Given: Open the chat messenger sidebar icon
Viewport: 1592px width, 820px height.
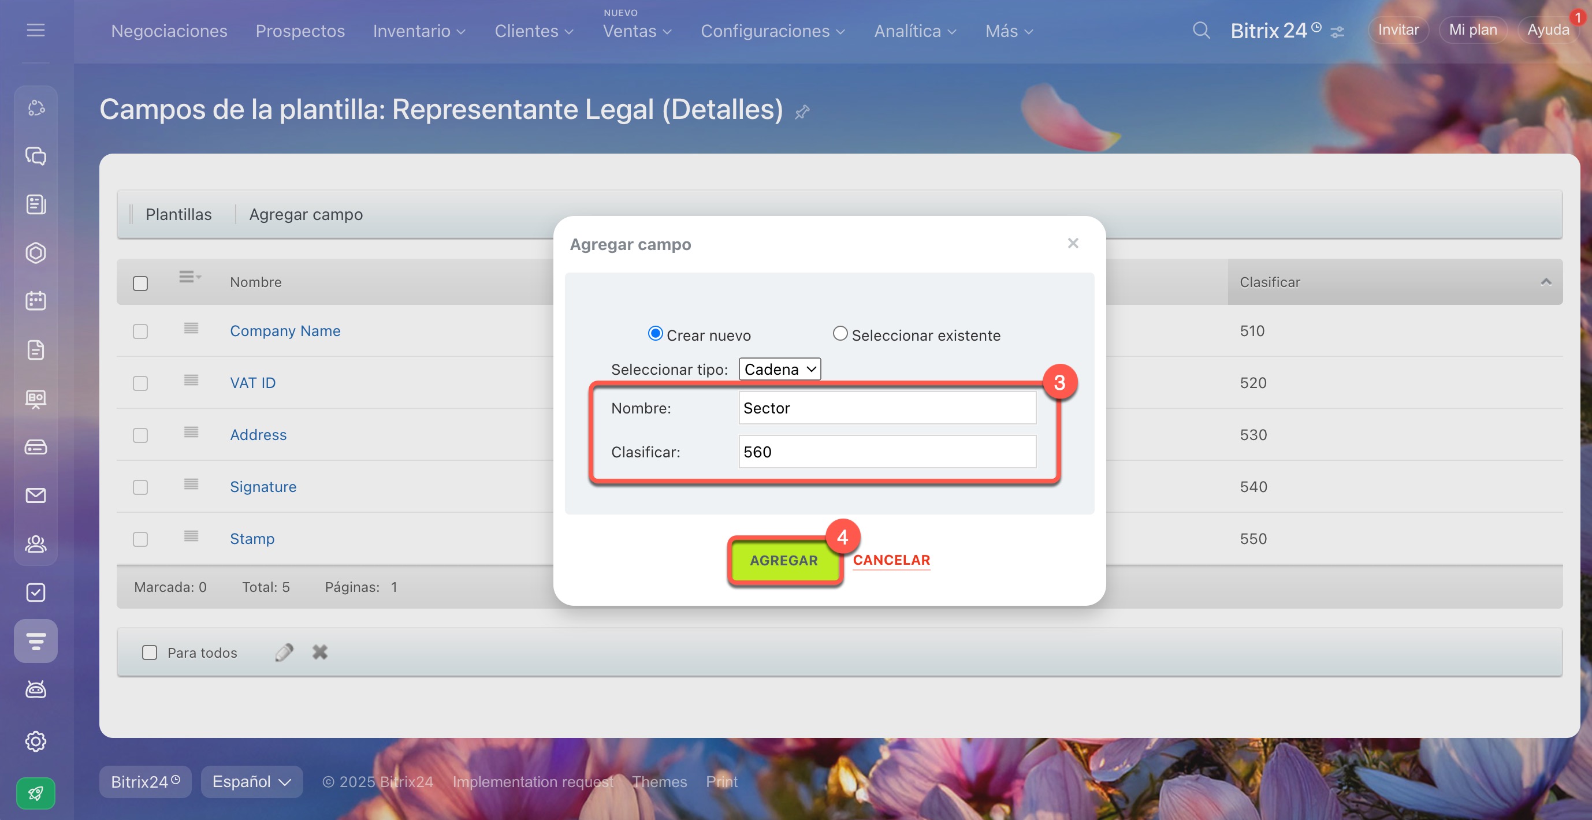Looking at the screenshot, I should click(36, 156).
